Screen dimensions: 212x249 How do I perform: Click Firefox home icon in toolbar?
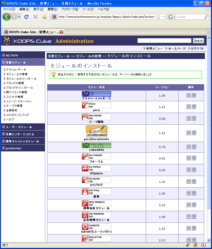point(44,17)
